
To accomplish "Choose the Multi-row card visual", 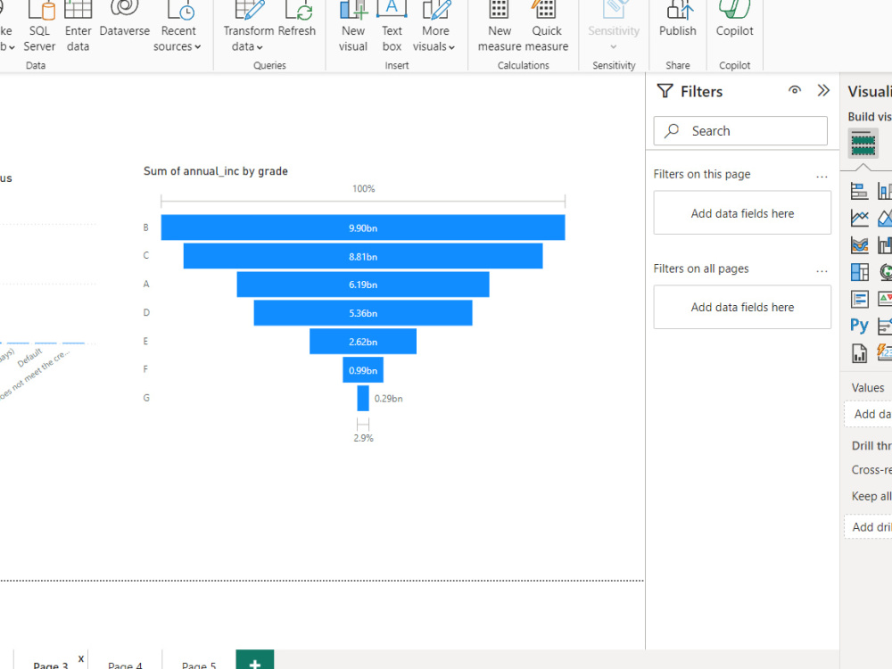I will point(859,299).
